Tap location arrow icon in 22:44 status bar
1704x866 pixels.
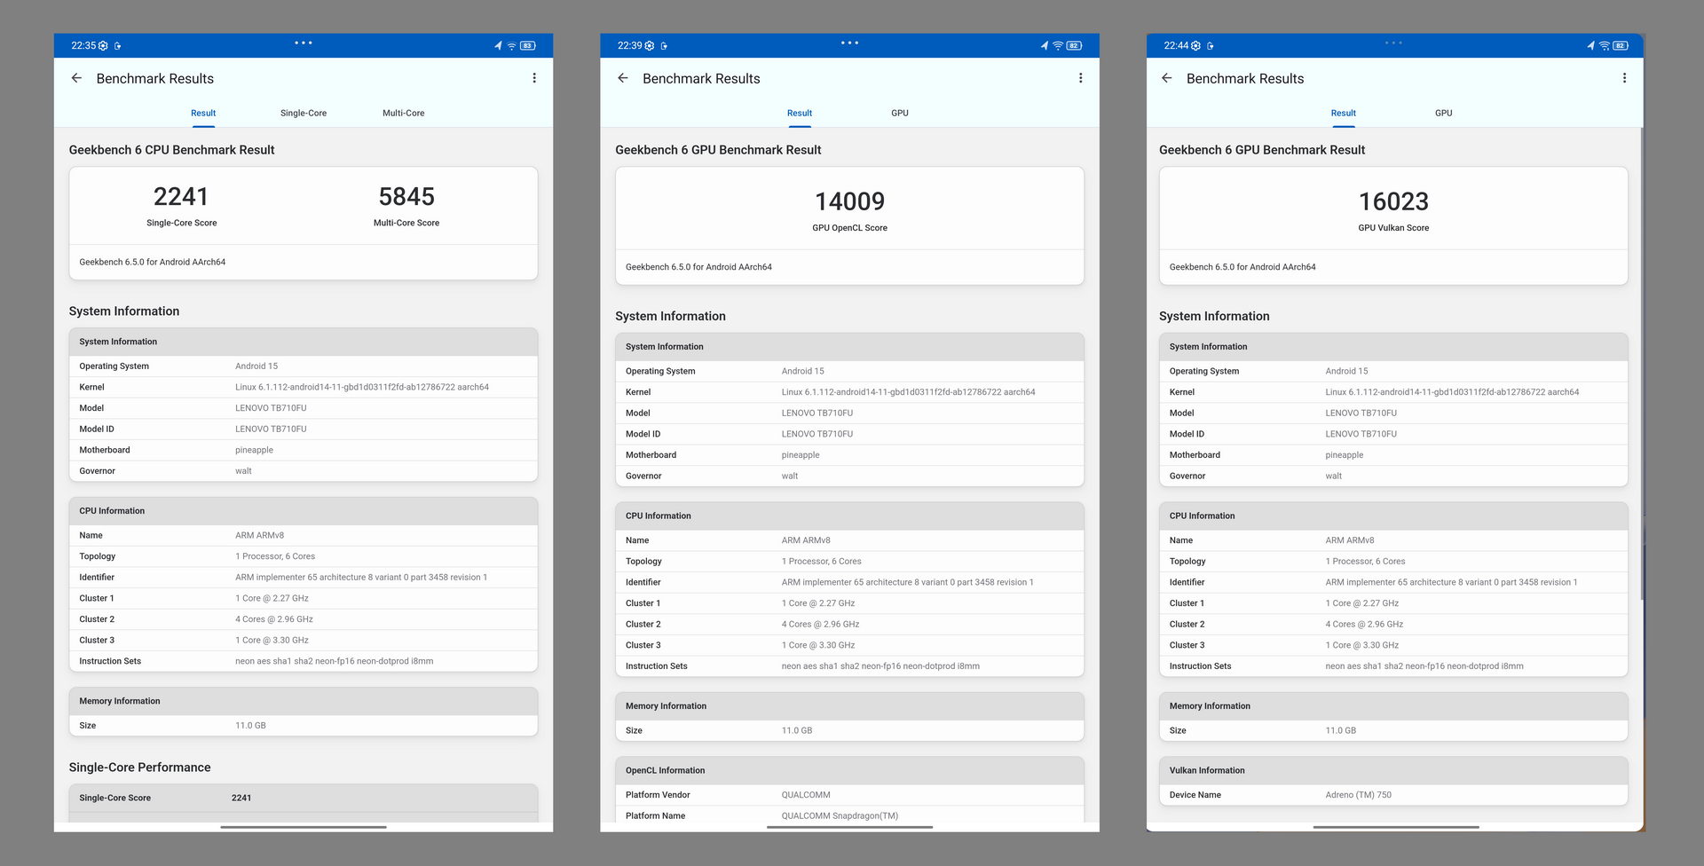1590,46
